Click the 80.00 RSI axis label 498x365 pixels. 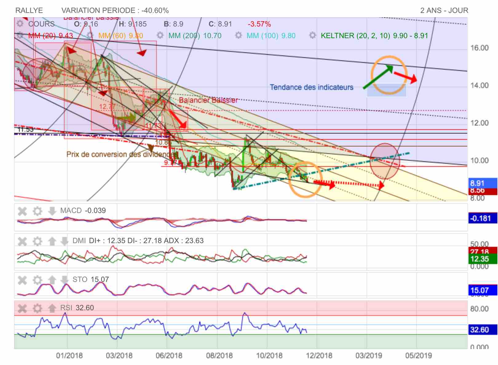480,309
